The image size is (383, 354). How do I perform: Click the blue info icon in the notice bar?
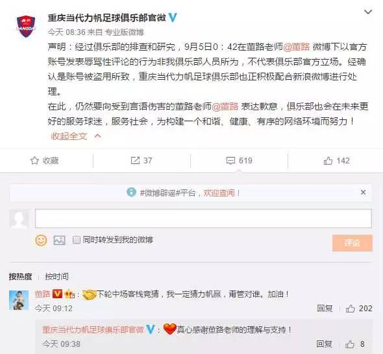(131, 193)
